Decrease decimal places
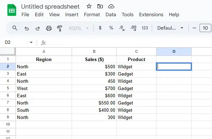 coord(122,28)
